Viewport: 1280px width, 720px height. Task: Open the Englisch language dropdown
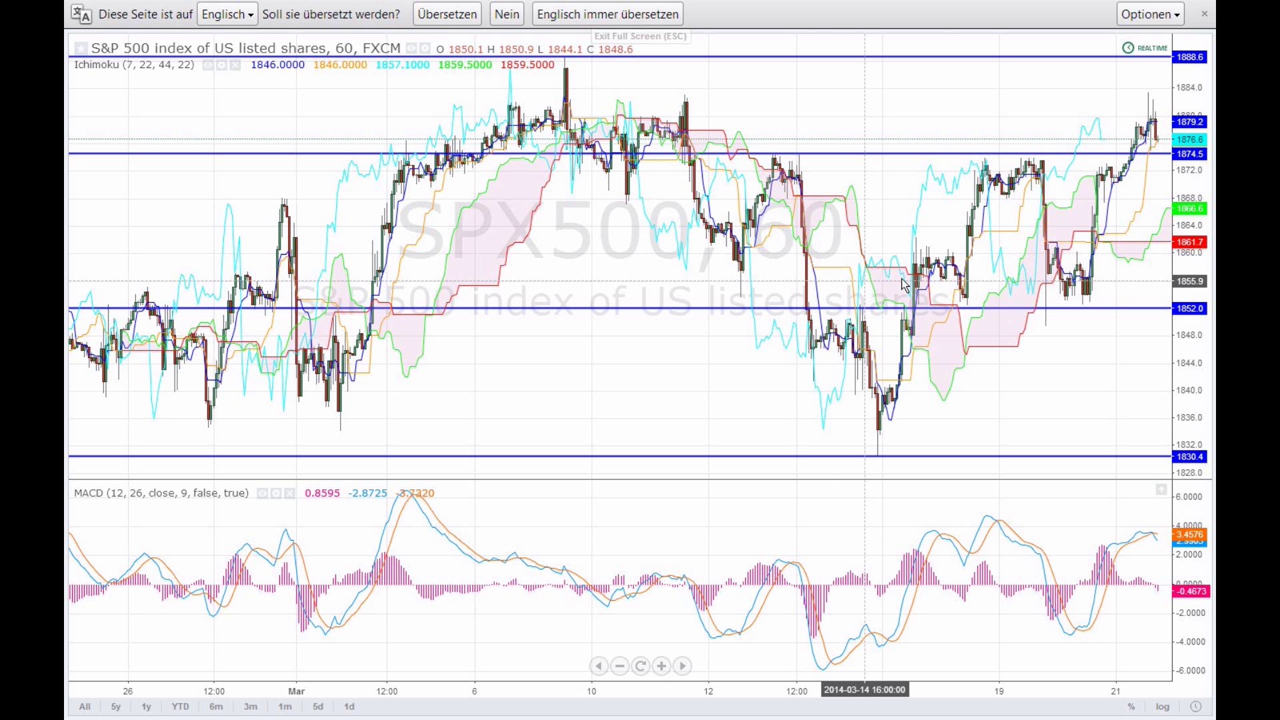coord(227,14)
